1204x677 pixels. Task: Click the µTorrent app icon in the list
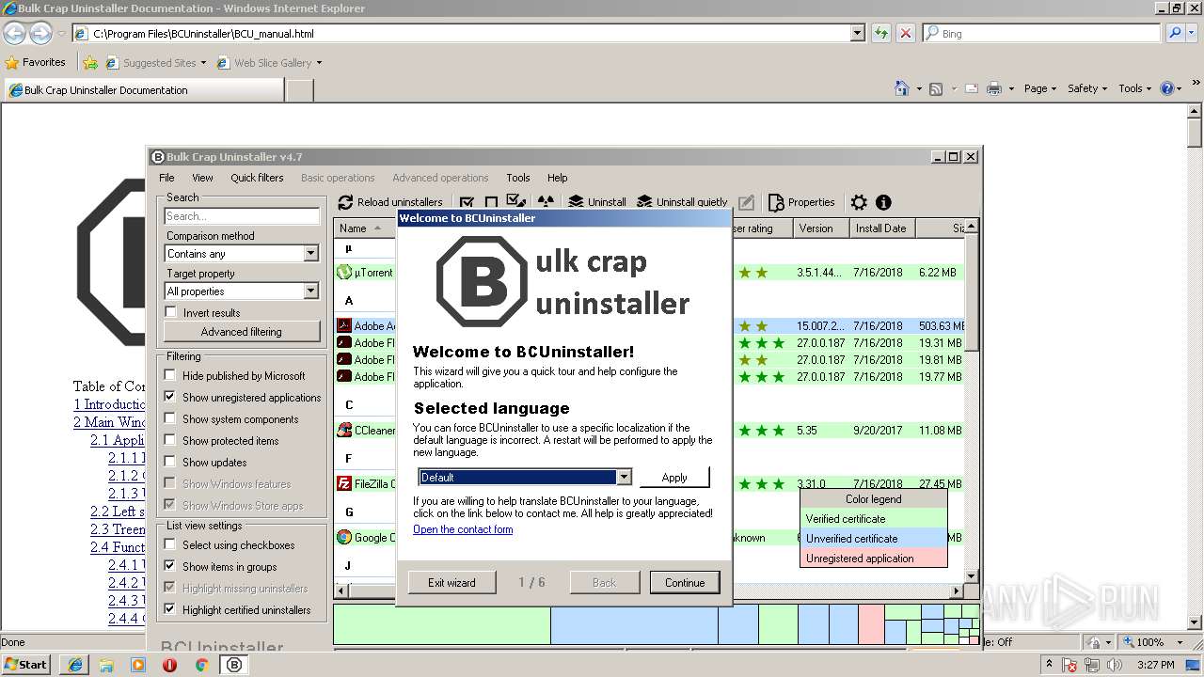point(344,273)
